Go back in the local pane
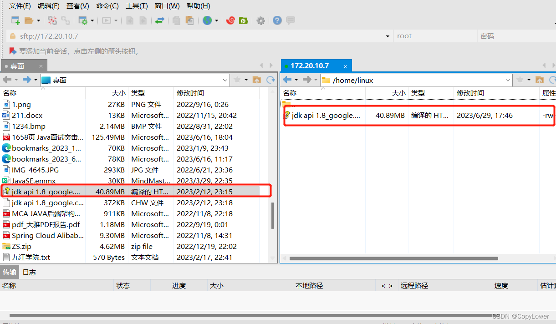The width and height of the screenshot is (556, 324). click(x=7, y=80)
